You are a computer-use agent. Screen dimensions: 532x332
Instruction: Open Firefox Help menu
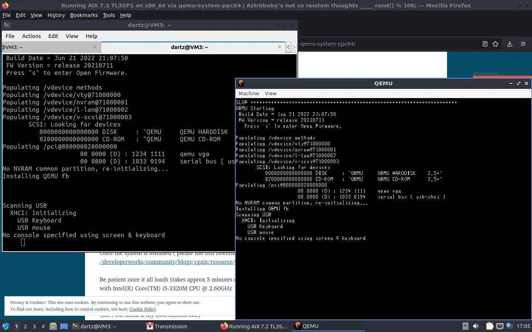click(126, 15)
